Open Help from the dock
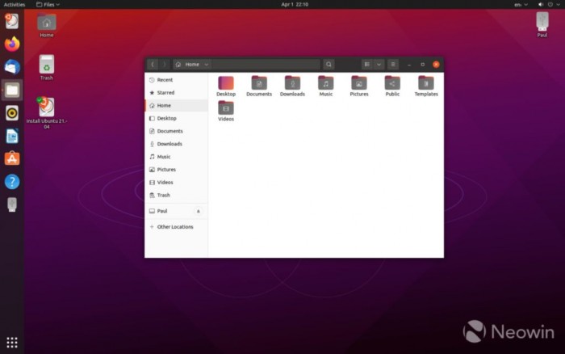The width and height of the screenshot is (565, 354). (x=12, y=182)
